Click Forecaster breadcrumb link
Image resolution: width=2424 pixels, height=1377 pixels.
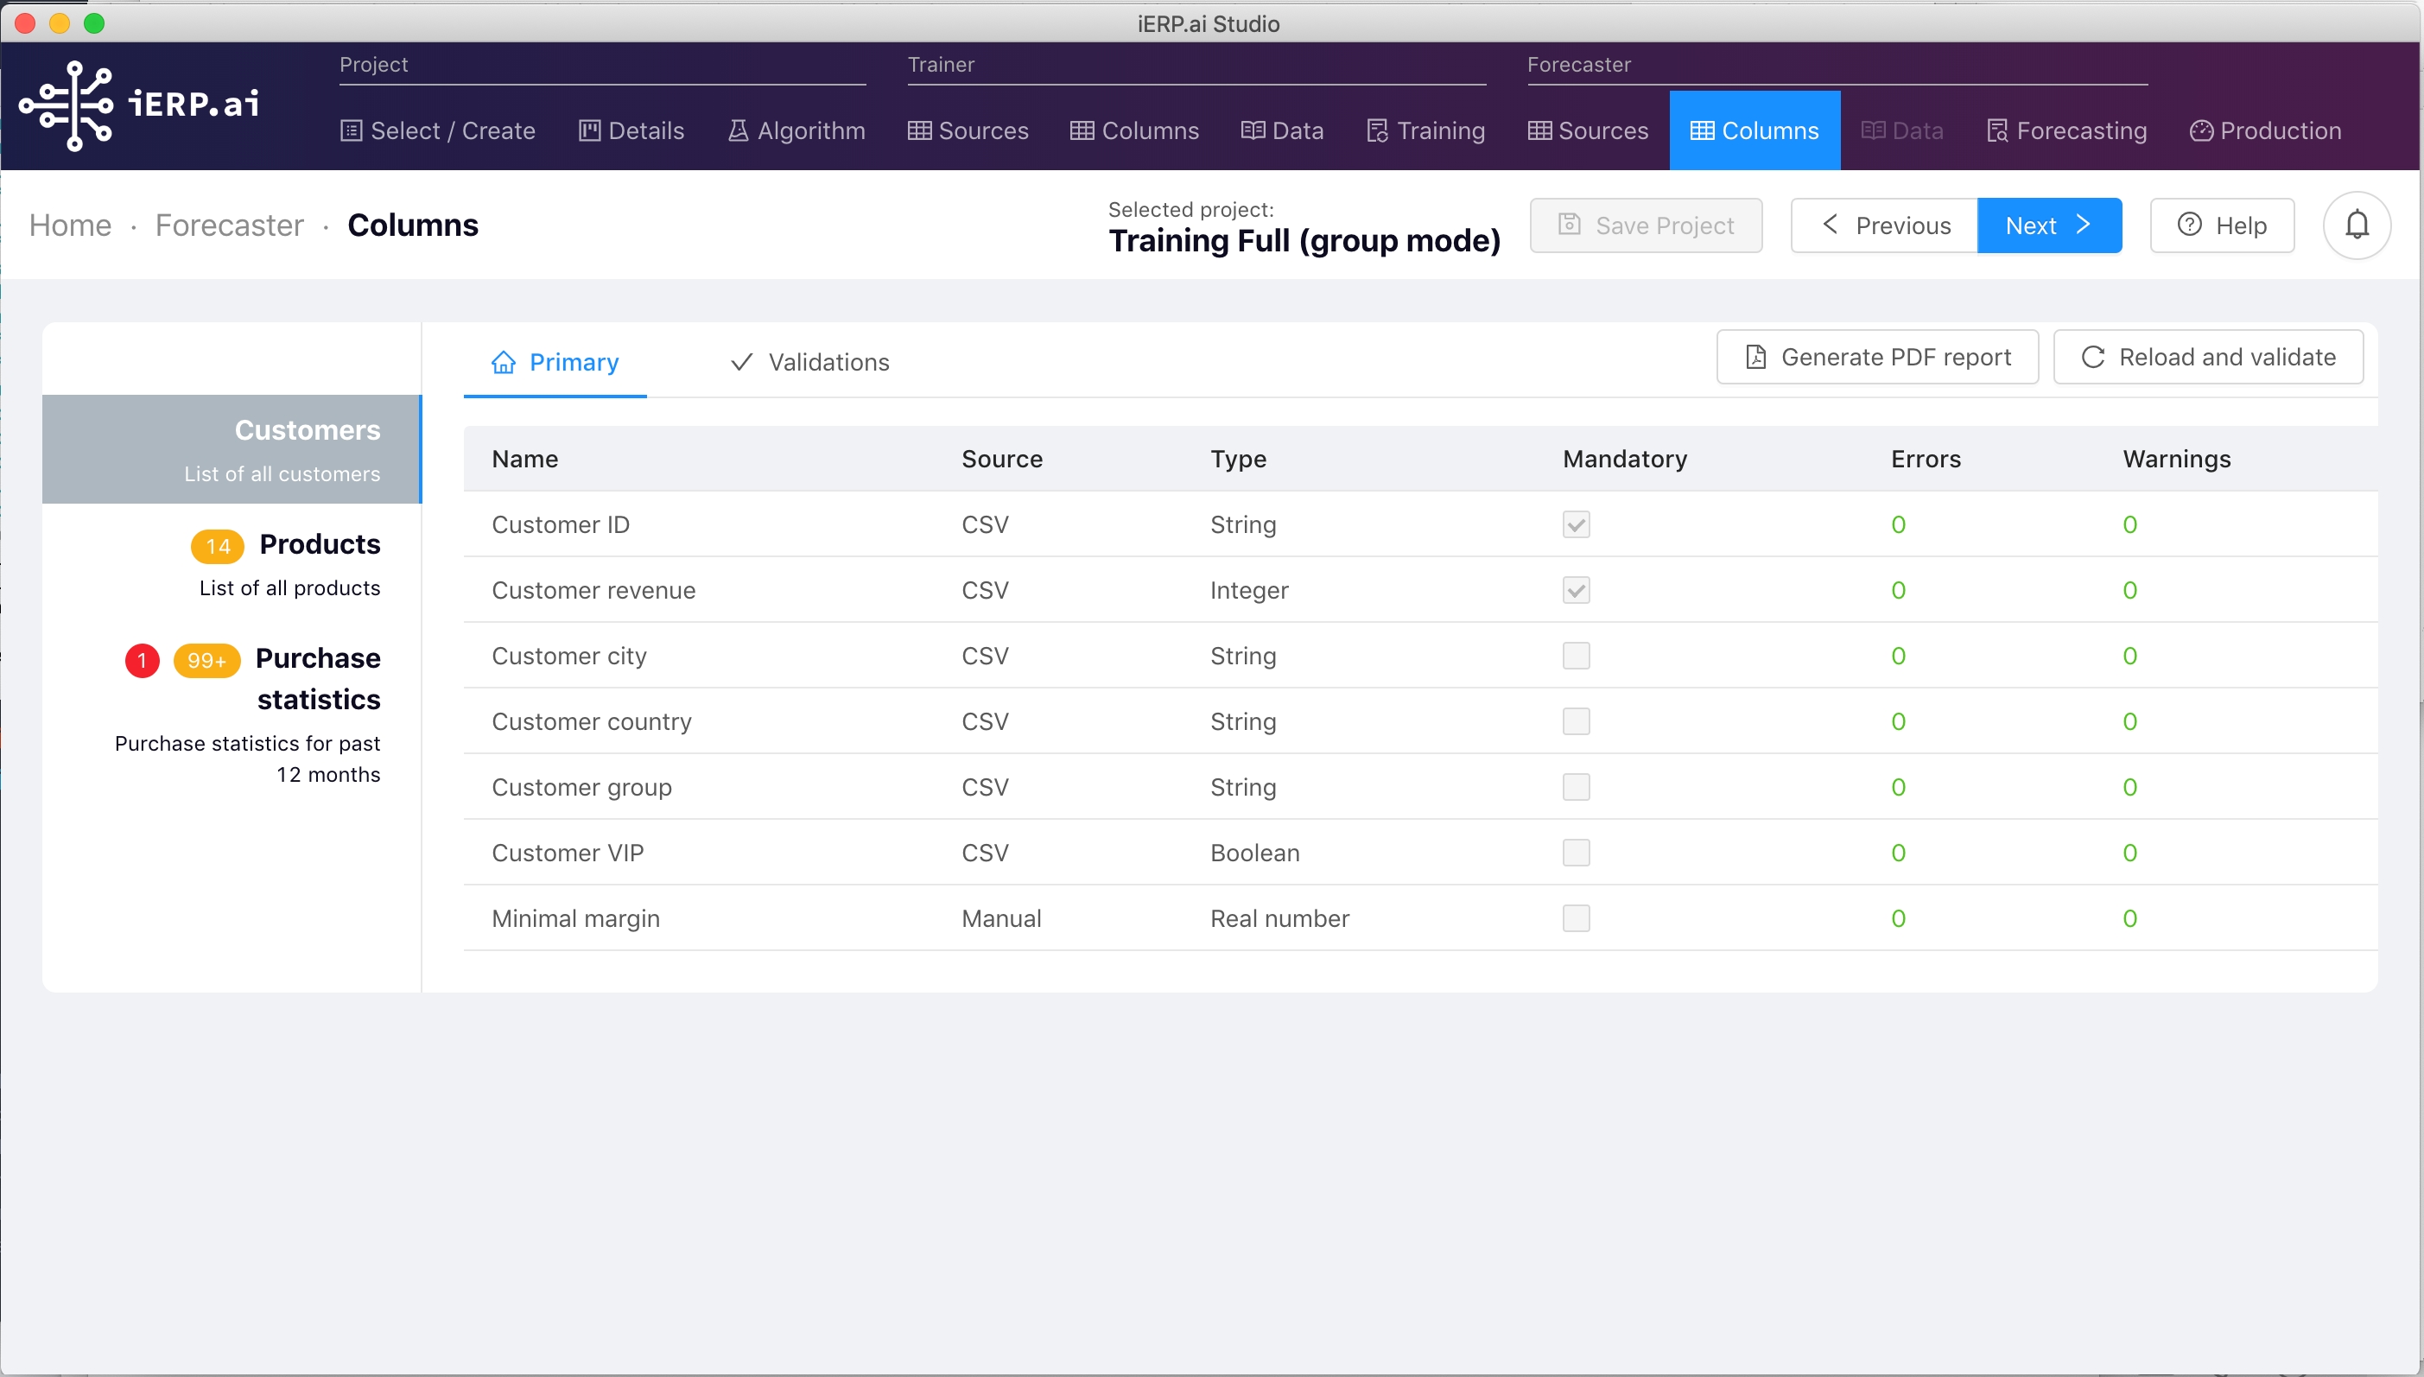point(229,225)
